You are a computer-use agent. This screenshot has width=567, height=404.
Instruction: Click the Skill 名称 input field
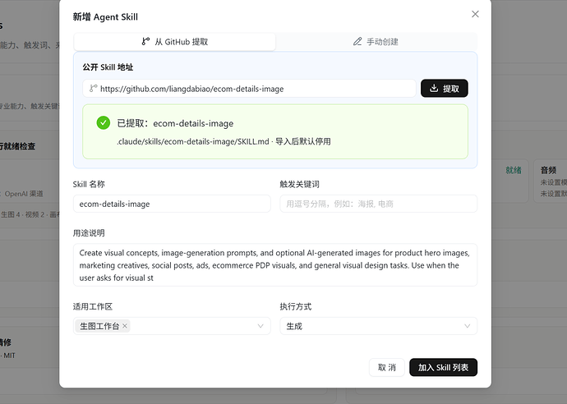172,204
